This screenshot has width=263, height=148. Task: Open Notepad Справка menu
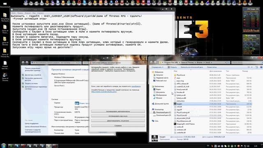pos(40,13)
